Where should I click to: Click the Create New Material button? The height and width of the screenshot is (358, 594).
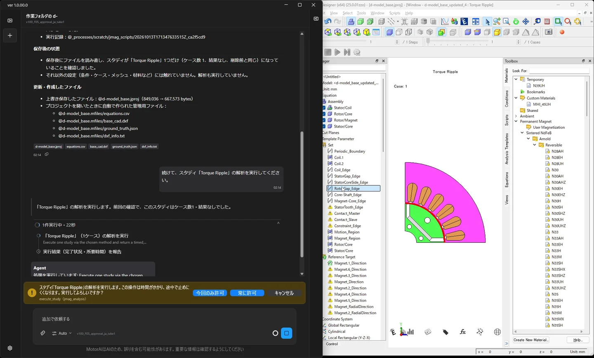(x=531, y=340)
